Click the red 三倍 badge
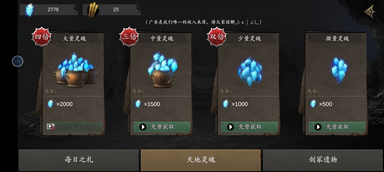Viewport: 384px width, 172px height. [x=129, y=36]
